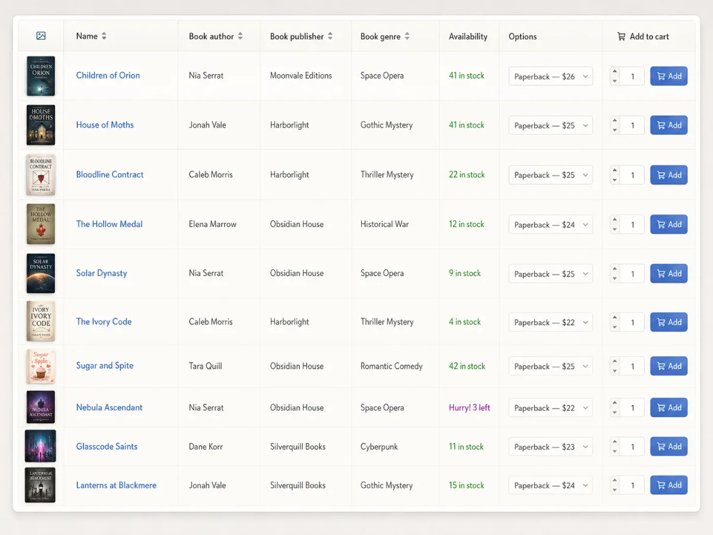
Task: Open The Ivory Code book link
Action: point(104,322)
